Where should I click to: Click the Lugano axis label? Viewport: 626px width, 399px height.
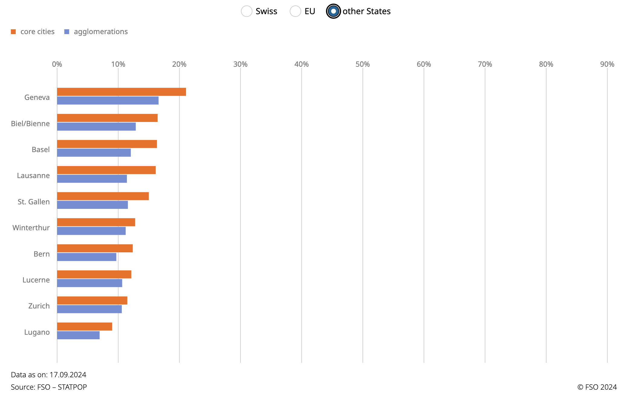pos(37,332)
